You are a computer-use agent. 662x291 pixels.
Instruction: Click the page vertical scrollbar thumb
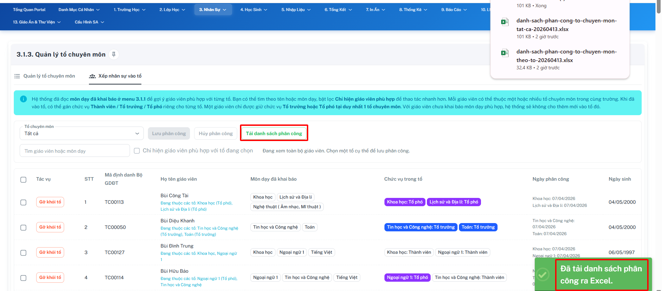659,7
